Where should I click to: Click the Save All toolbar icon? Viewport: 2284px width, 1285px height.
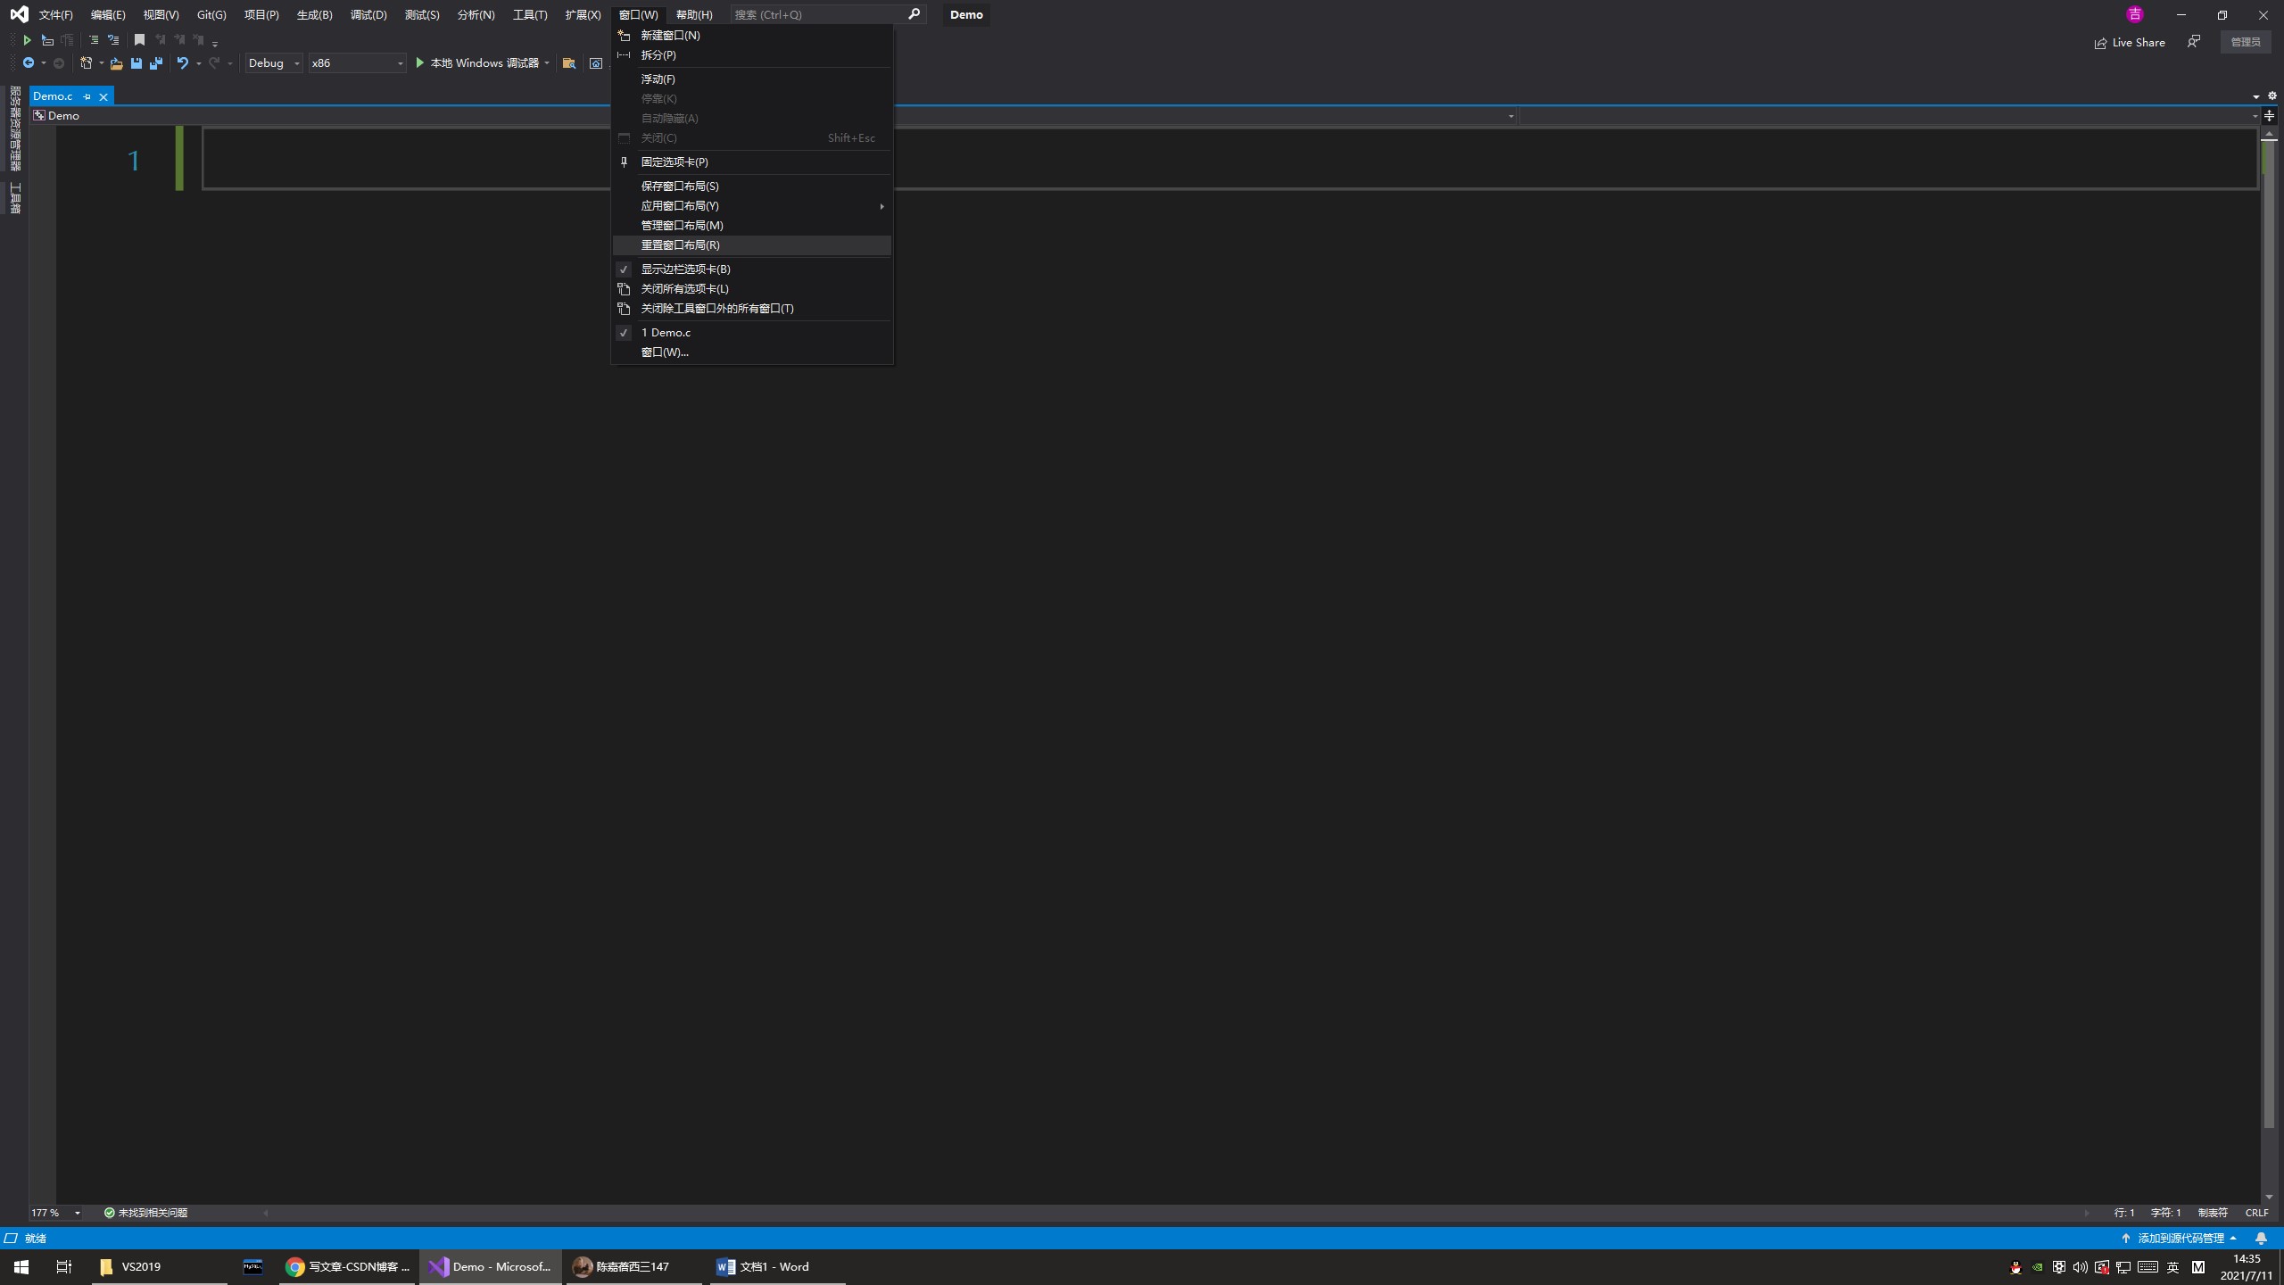[x=155, y=62]
